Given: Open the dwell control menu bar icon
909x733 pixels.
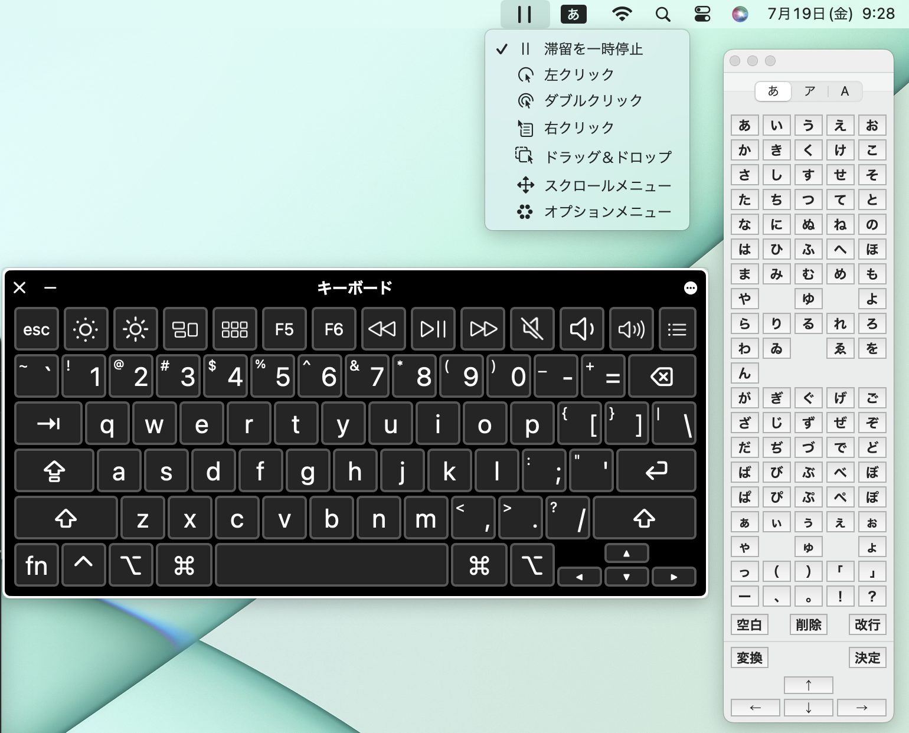Looking at the screenshot, I should coord(525,14).
